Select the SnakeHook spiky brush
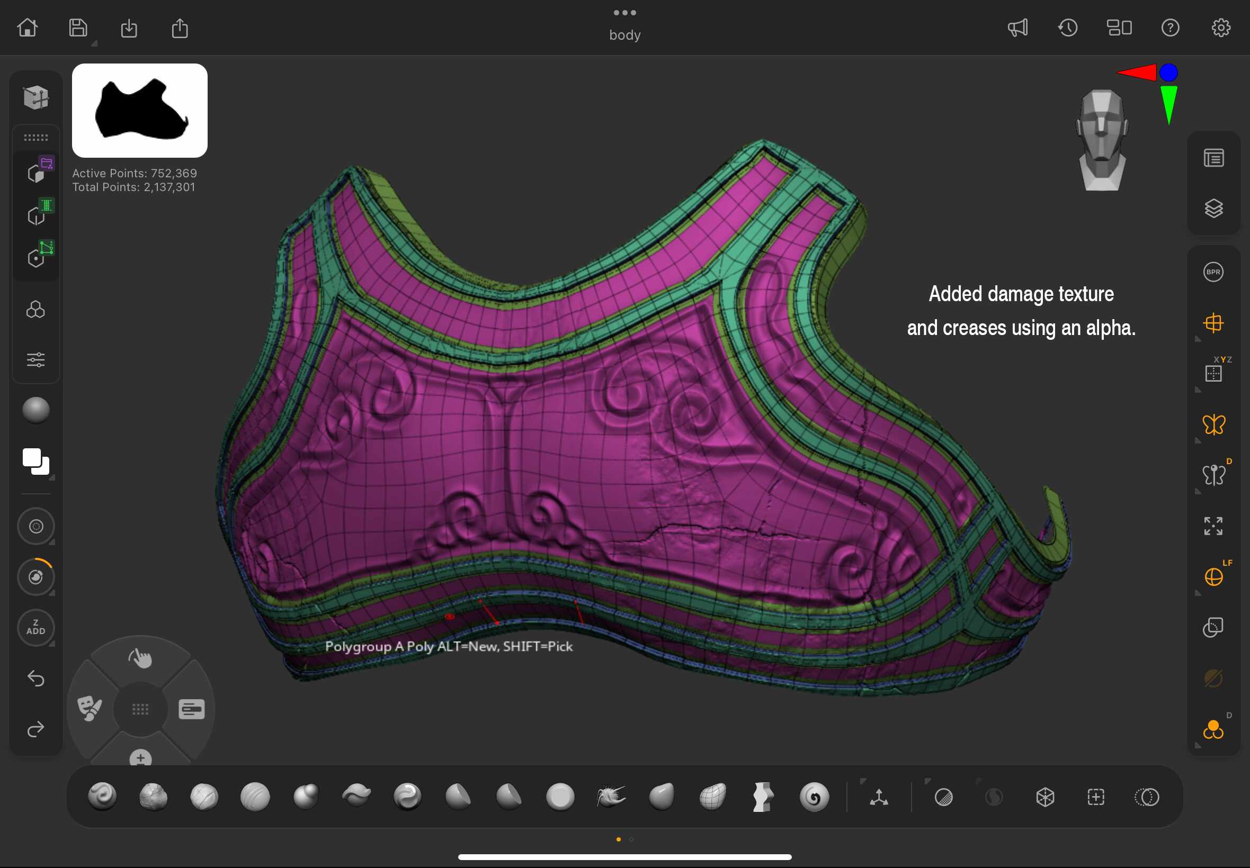The image size is (1250, 868). click(x=611, y=797)
